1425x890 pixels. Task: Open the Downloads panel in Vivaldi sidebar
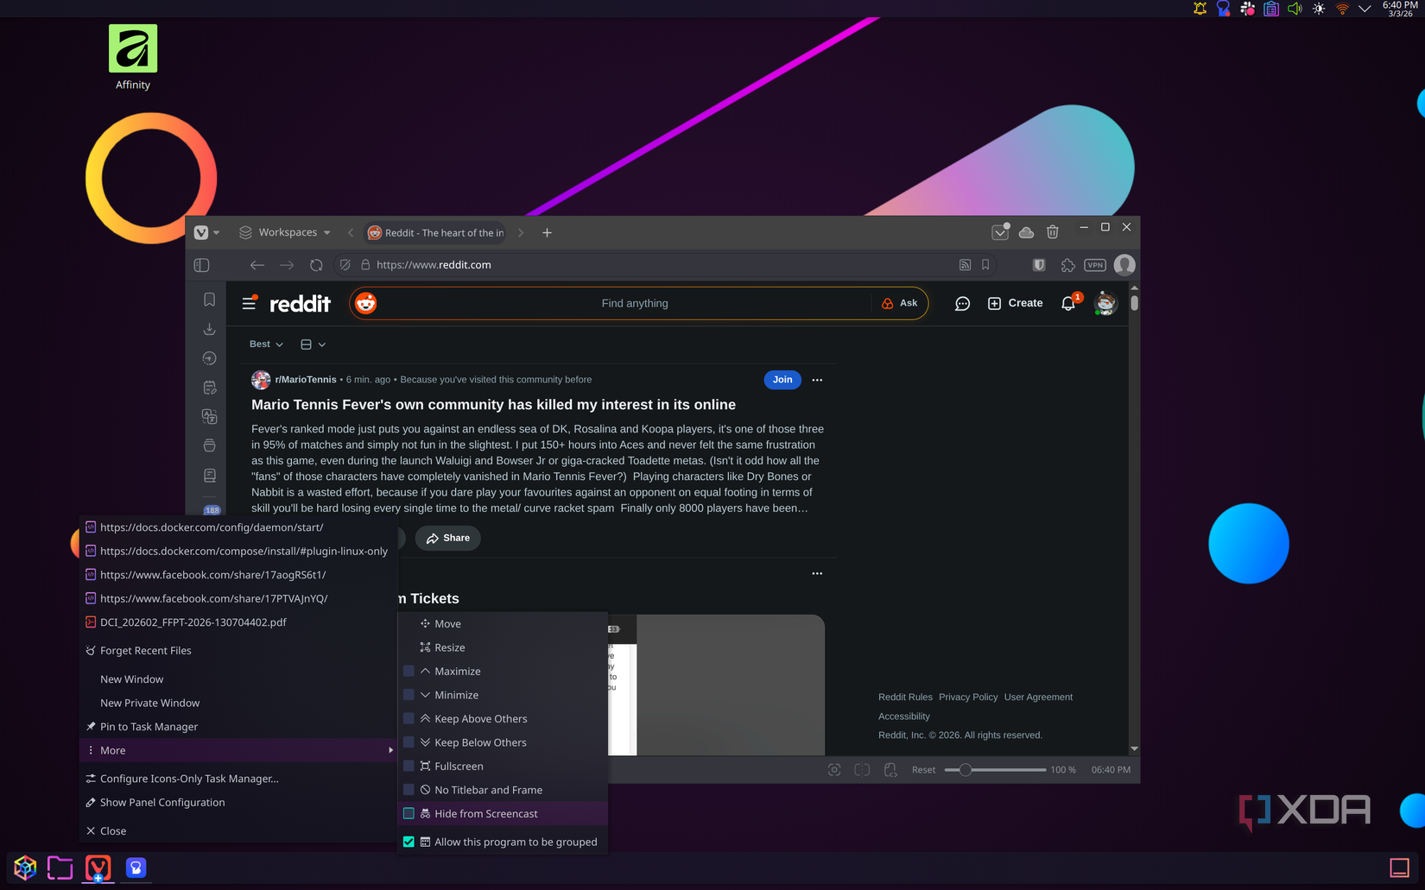[209, 329]
